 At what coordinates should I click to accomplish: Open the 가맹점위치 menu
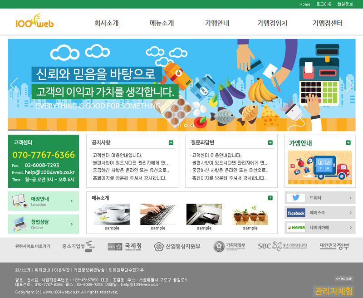pyautogui.click(x=272, y=24)
